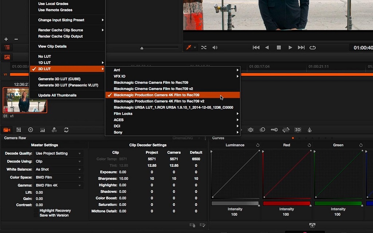373x233 pixels.
Task: Open the Decode Using dropdown
Action: (x=59, y=161)
